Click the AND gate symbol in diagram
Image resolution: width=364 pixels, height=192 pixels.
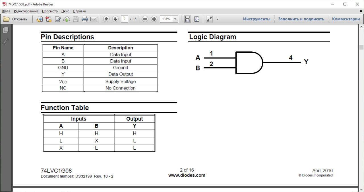coord(249,63)
